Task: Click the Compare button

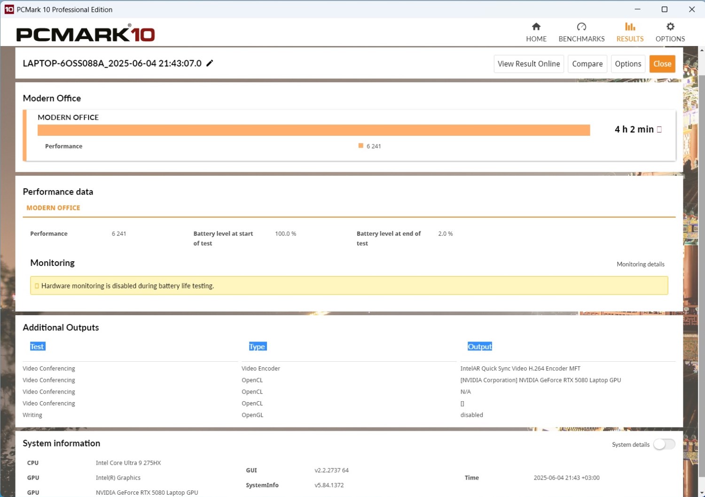Action: (x=587, y=64)
